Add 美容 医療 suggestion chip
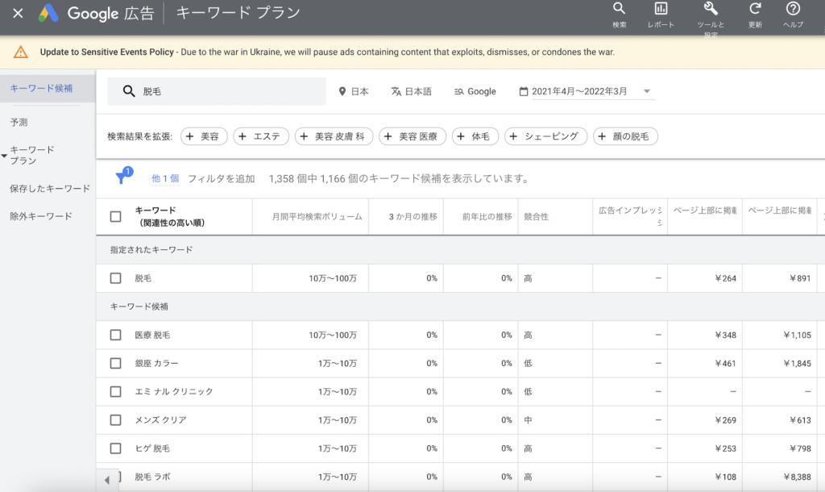 412,136
